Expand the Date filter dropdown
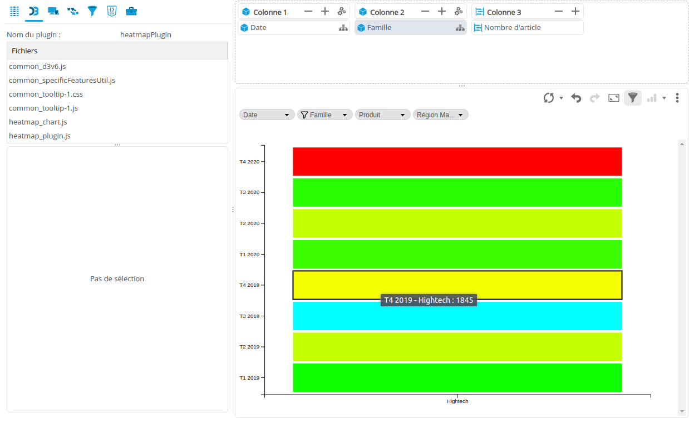 (267, 115)
